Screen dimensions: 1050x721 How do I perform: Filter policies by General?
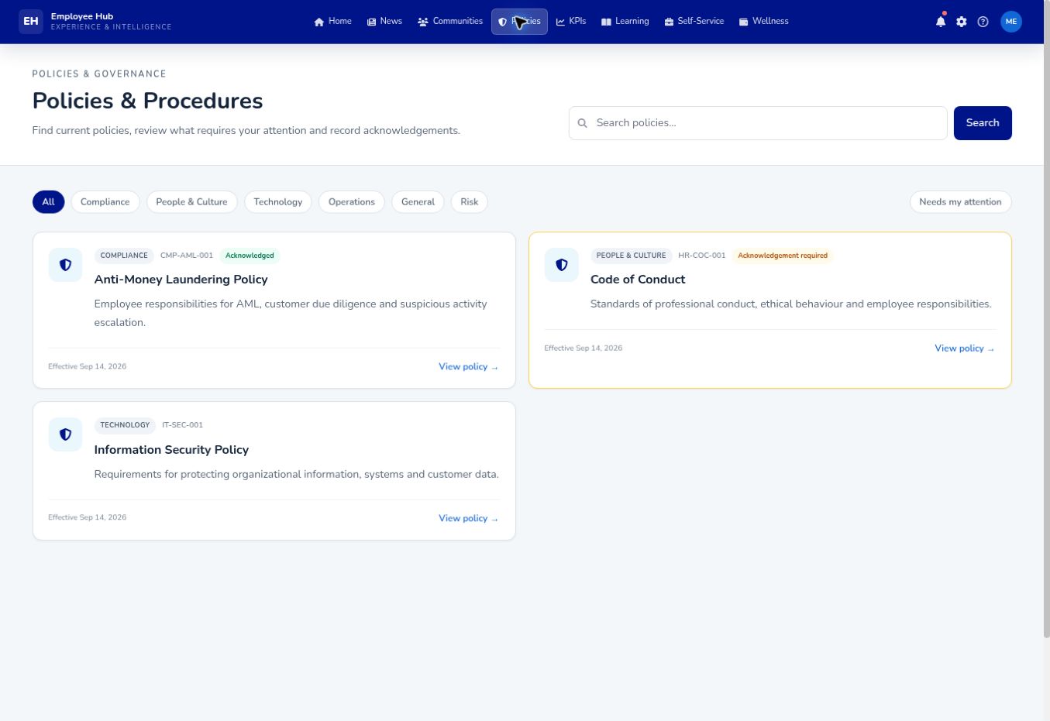(x=418, y=202)
